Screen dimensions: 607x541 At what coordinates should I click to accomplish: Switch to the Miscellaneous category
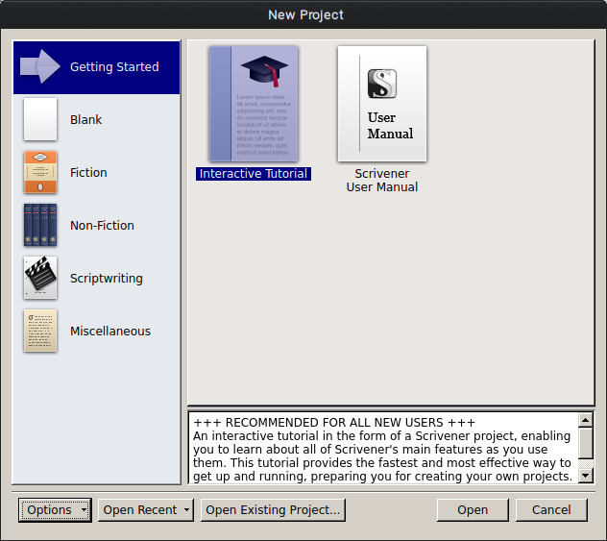coord(96,332)
